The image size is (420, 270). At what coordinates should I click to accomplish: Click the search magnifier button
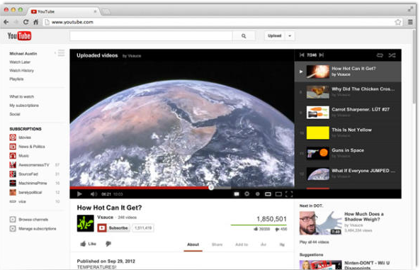(x=244, y=35)
